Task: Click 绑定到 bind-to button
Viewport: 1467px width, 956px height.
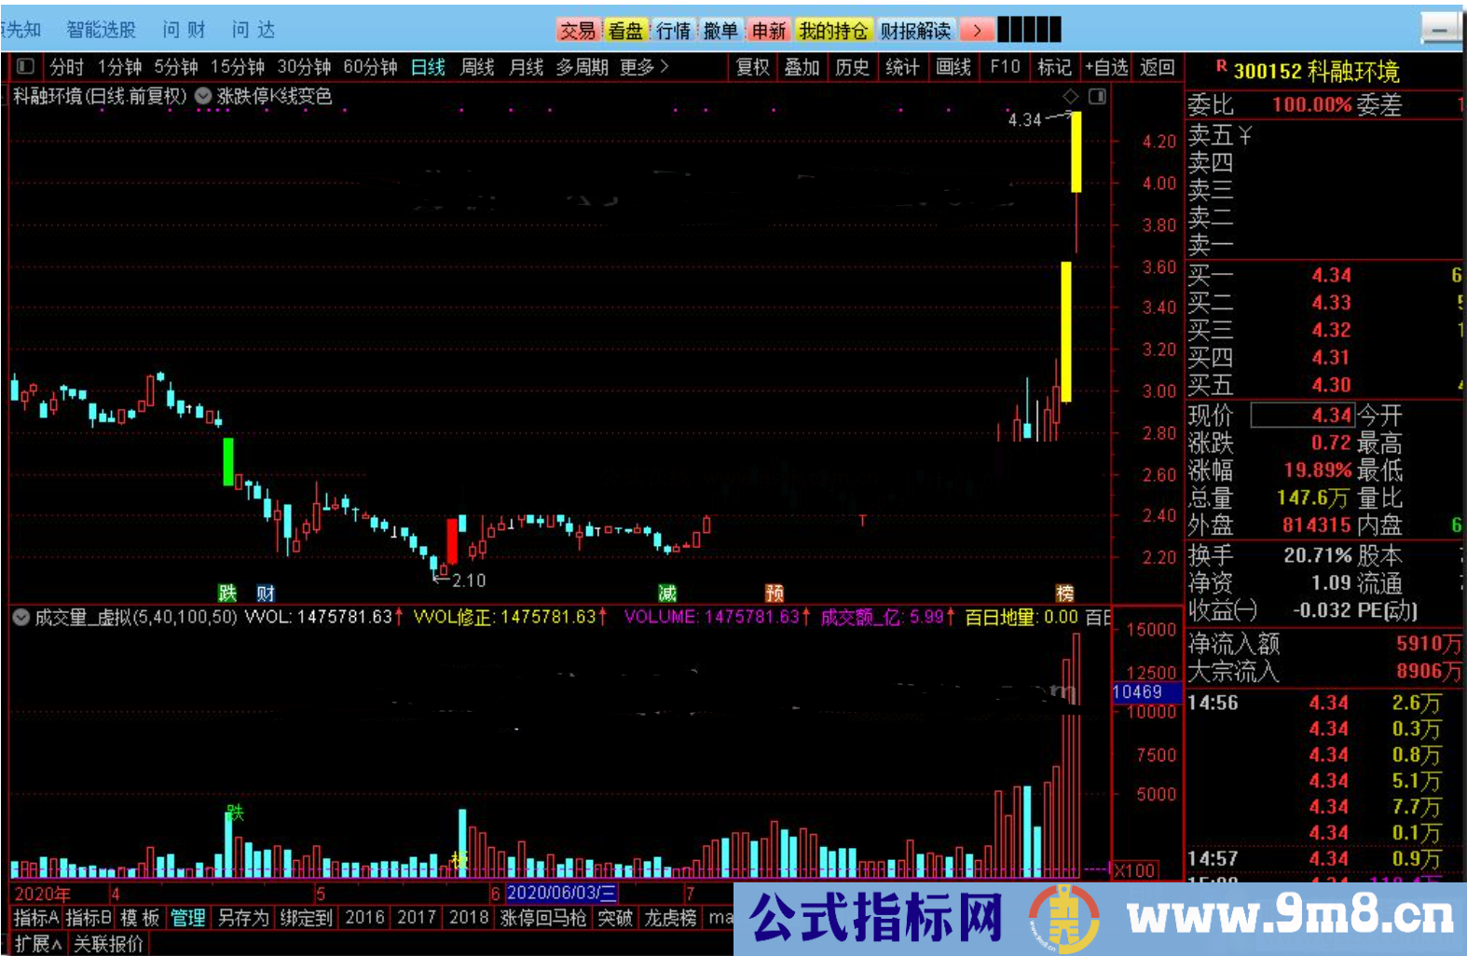Action: pos(307,918)
